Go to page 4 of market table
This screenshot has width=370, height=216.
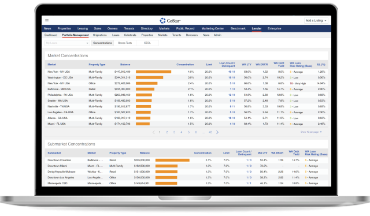(181, 132)
